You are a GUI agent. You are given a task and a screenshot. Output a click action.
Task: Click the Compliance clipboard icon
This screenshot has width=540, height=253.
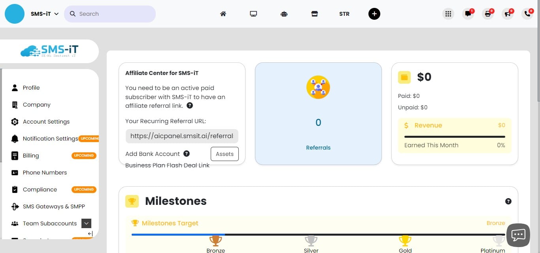tap(15, 189)
